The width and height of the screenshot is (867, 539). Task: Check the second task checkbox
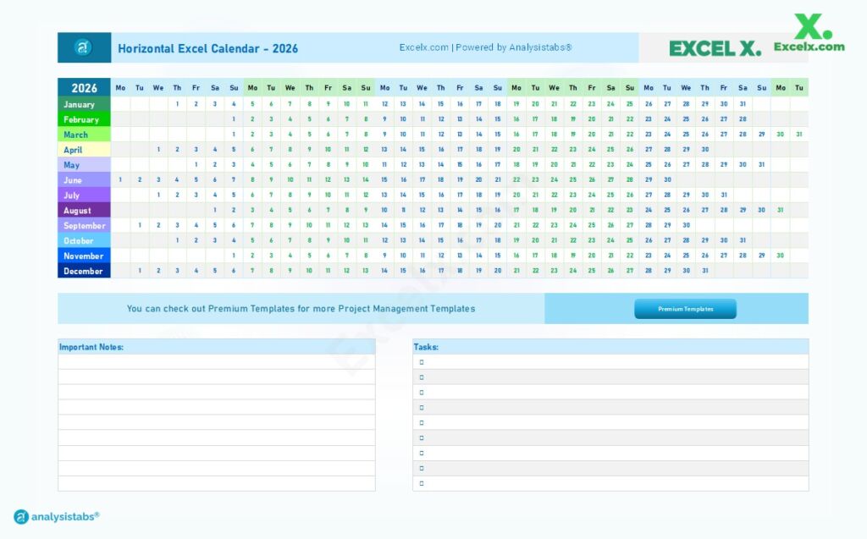click(x=421, y=377)
